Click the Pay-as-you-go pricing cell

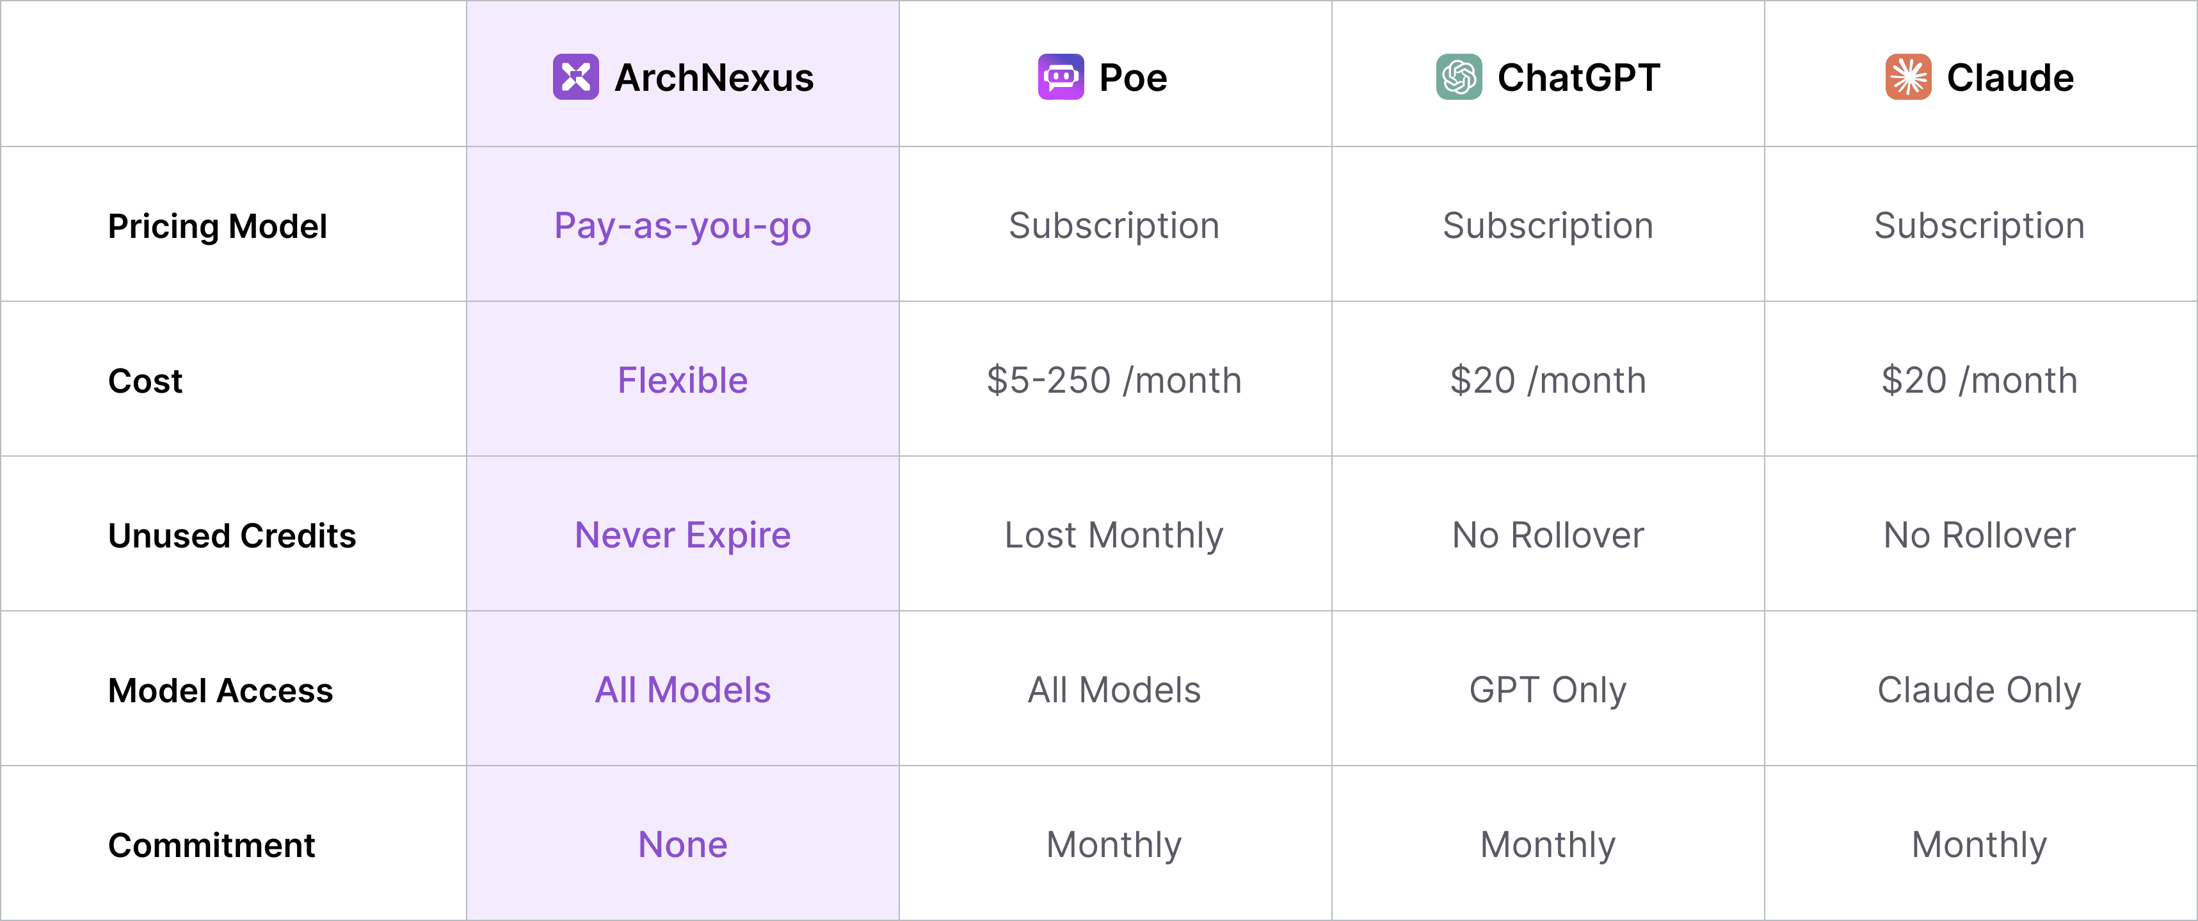click(x=682, y=226)
